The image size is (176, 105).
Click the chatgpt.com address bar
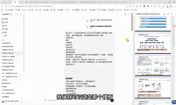pos(67,6)
